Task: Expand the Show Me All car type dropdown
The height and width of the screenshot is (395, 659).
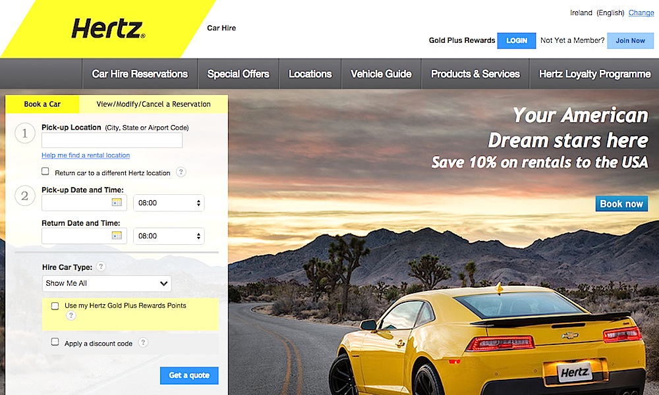Action: [x=107, y=283]
